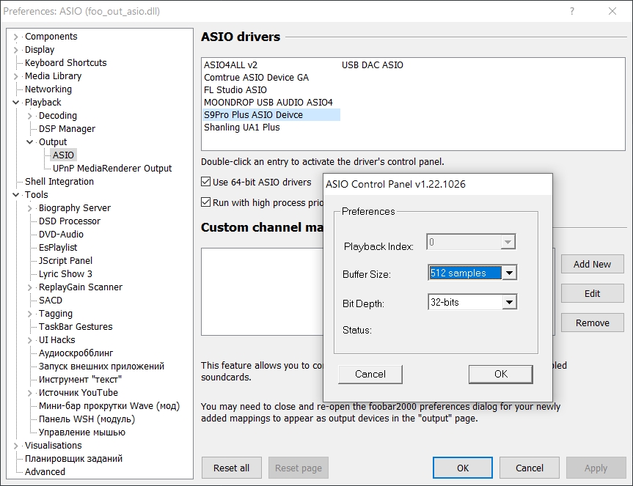The image size is (633, 486).
Task: Collapse the Playback tree node
Action: 16,103
